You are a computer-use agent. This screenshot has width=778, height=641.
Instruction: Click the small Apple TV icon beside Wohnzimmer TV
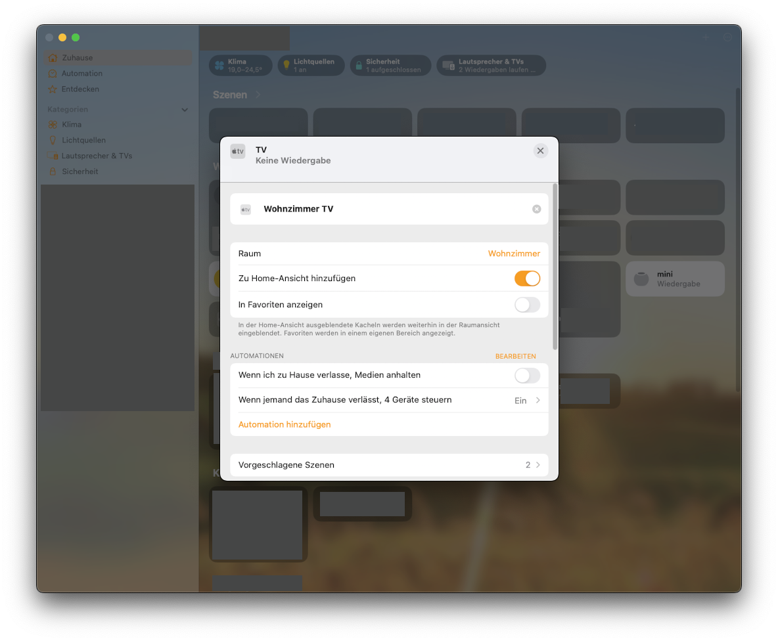246,210
